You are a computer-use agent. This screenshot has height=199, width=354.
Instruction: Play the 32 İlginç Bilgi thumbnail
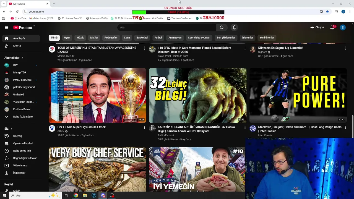point(198,95)
